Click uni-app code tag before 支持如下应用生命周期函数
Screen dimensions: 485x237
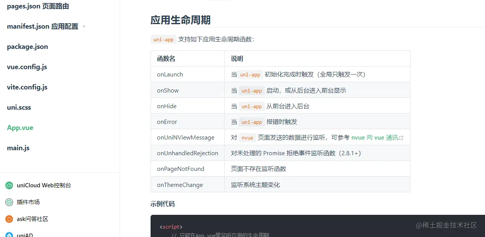[x=164, y=39]
